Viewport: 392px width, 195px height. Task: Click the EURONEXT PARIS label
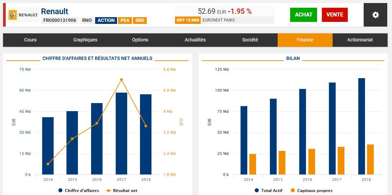[x=219, y=20]
